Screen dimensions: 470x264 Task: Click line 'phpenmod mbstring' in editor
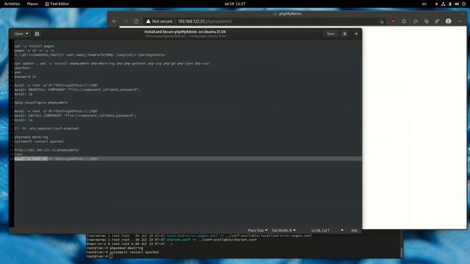coord(31,137)
